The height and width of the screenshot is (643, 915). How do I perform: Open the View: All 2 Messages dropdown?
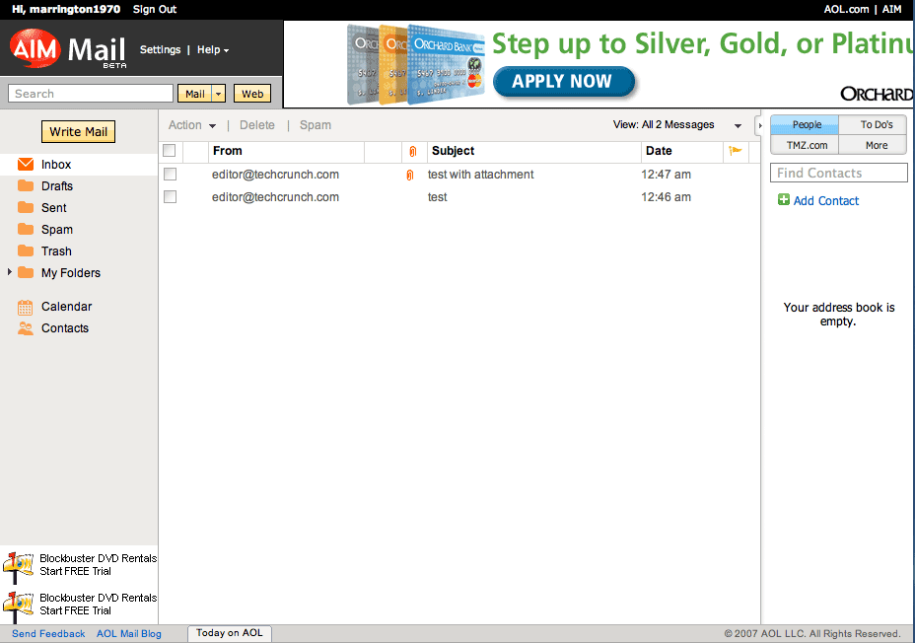point(677,125)
